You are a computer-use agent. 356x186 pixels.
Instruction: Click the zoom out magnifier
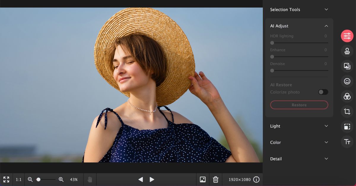tap(30, 179)
